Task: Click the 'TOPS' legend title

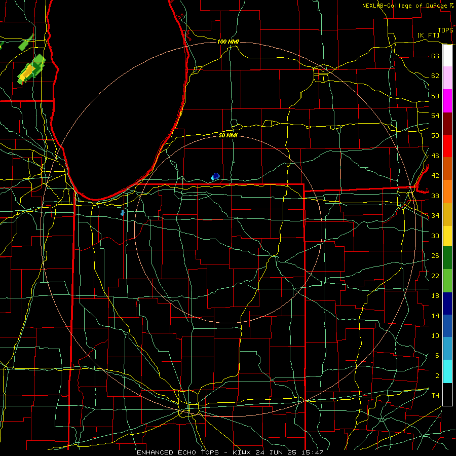Action: (x=445, y=30)
